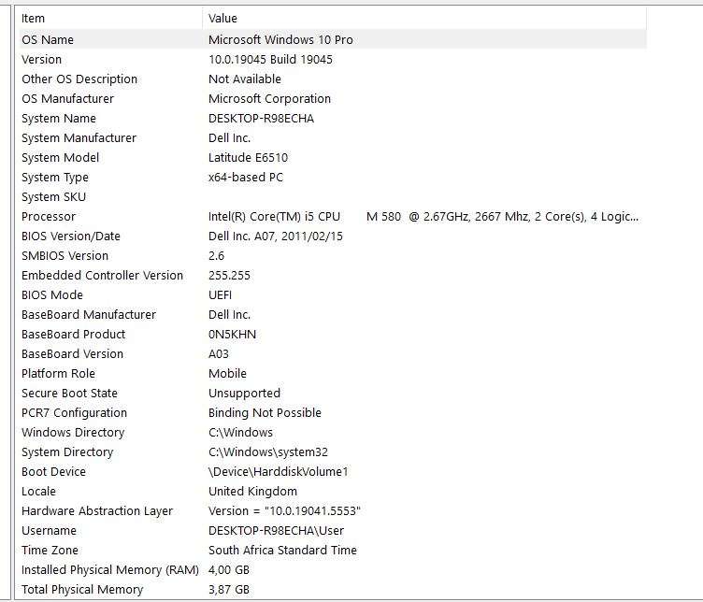Select the OS Name row

point(332,39)
